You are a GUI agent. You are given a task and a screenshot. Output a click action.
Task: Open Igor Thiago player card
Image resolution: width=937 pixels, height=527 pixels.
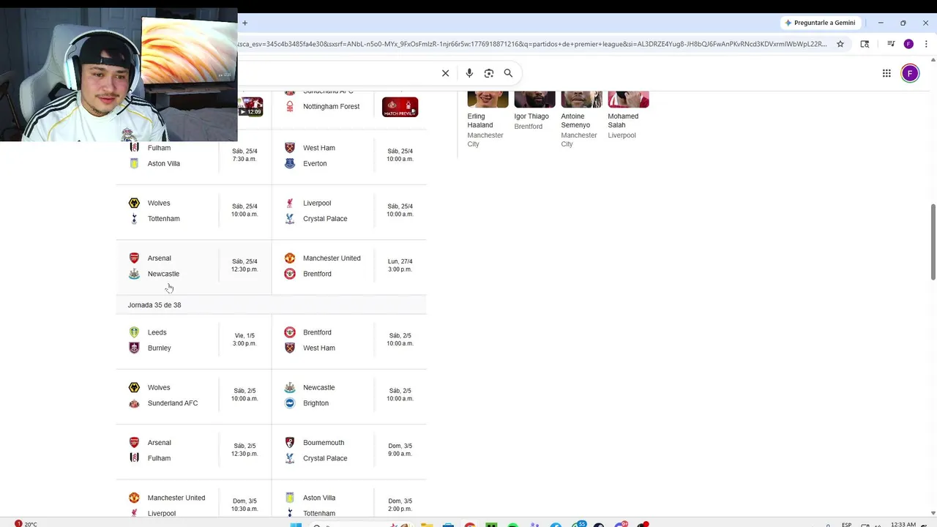click(x=534, y=112)
